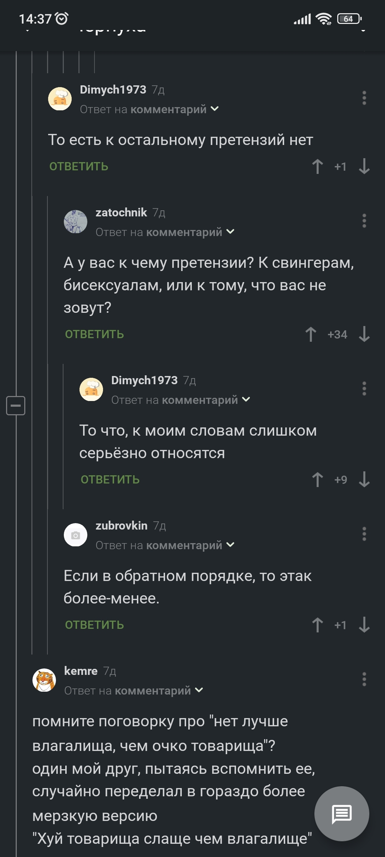Image resolution: width=385 pixels, height=857 pixels.
Task: Collapse the comment thread with minus box
Action: 16,406
